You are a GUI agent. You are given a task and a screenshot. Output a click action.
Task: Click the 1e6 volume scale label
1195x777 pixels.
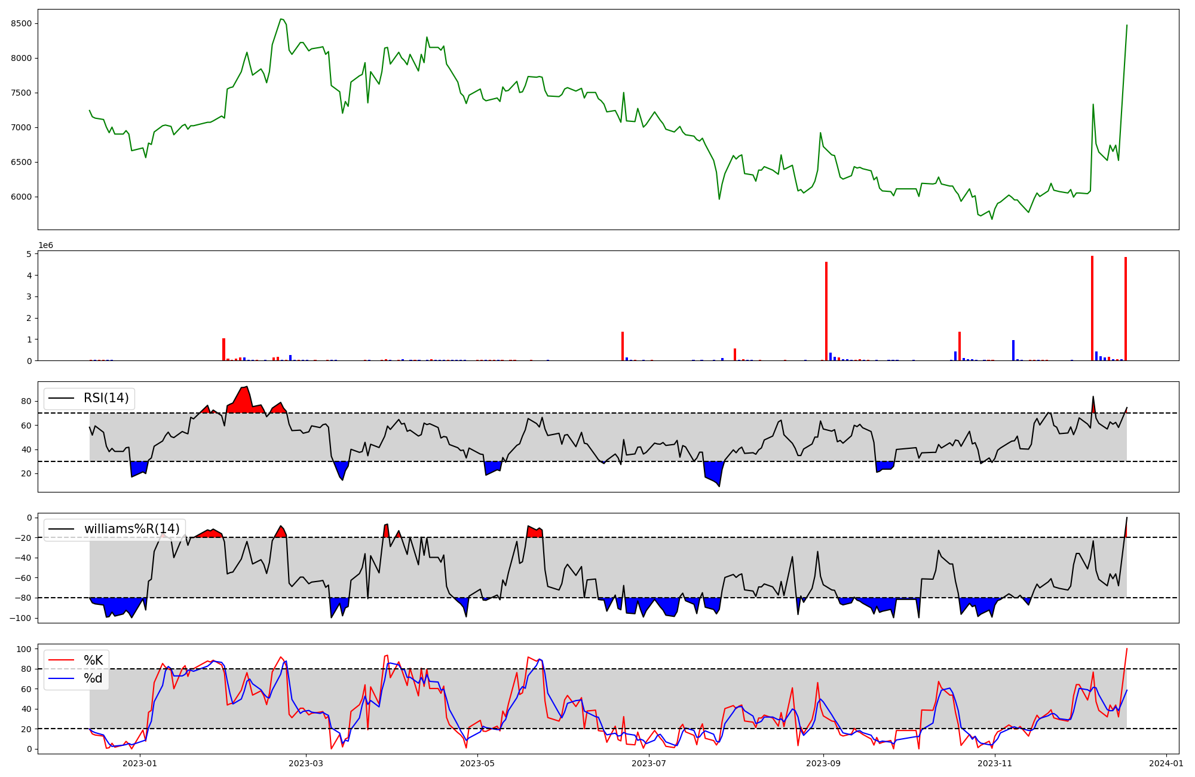pos(46,246)
